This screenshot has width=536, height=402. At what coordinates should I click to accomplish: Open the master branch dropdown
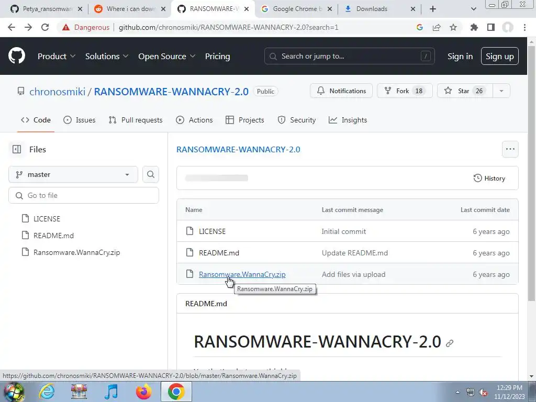pyautogui.click(x=73, y=174)
